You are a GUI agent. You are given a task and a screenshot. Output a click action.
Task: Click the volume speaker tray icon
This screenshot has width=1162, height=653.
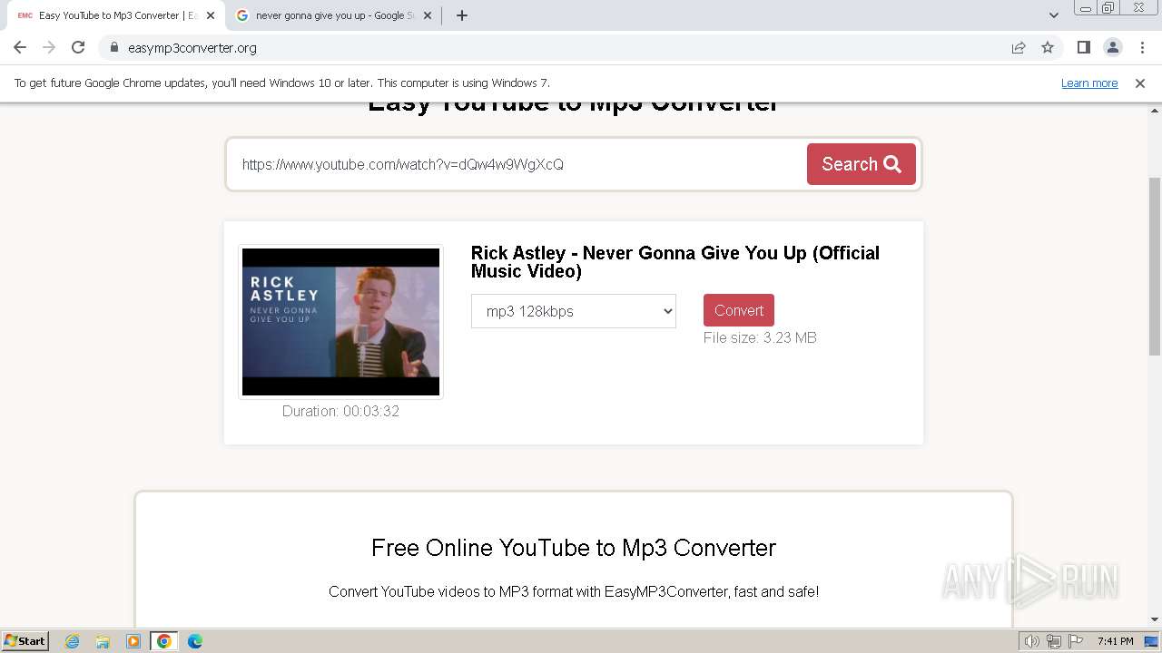[1032, 641]
